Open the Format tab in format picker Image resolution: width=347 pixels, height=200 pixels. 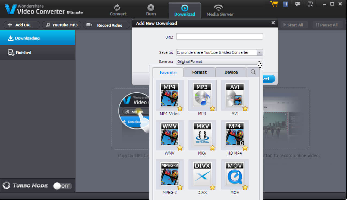[199, 72]
